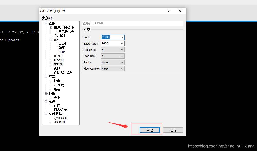Collapse the SSH tree node
Screen dimensions: 257x151
point(51,40)
